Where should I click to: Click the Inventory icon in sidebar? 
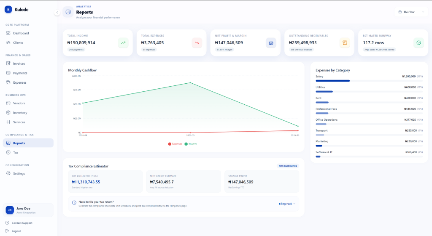(x=8, y=113)
